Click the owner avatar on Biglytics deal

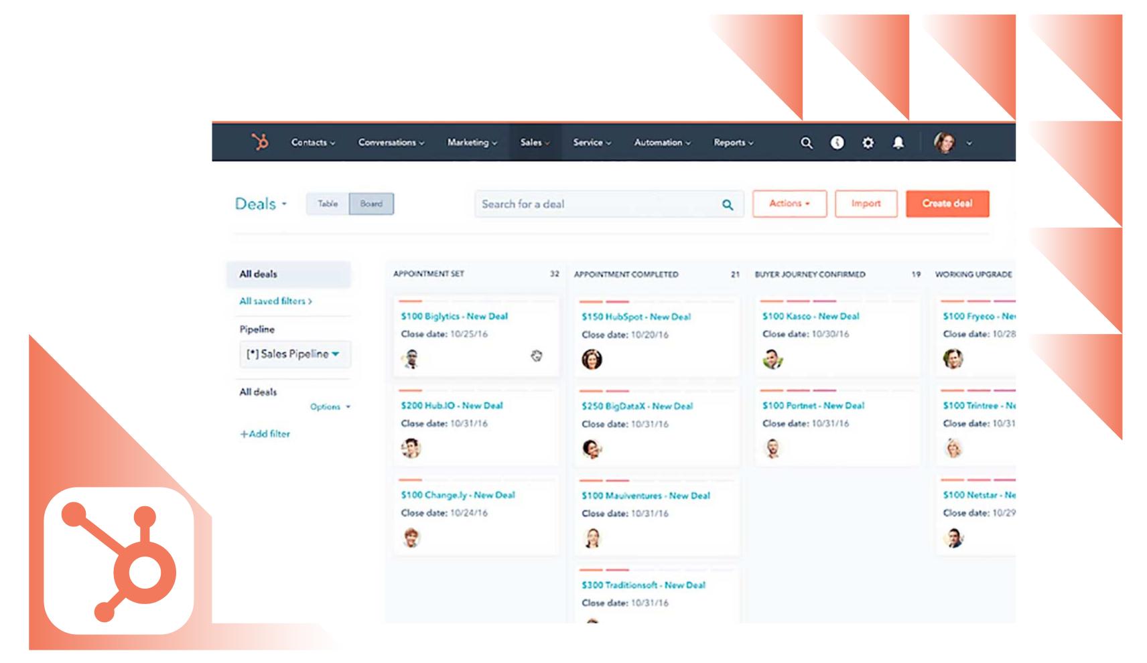click(411, 359)
